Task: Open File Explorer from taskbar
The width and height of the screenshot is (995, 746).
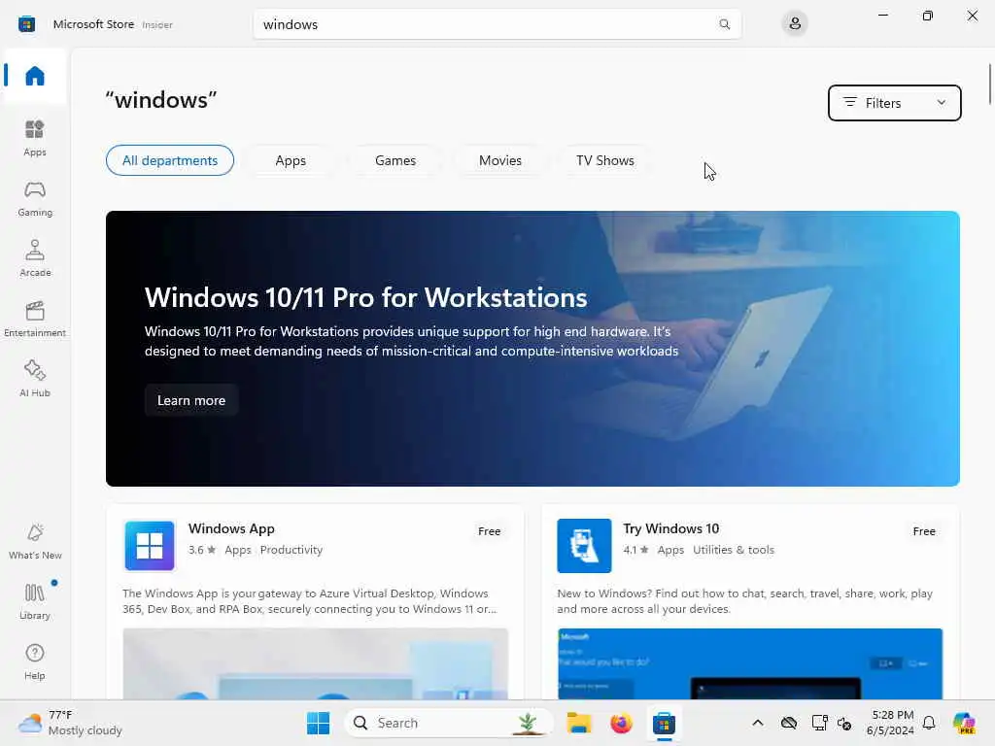Action: pyautogui.click(x=579, y=723)
